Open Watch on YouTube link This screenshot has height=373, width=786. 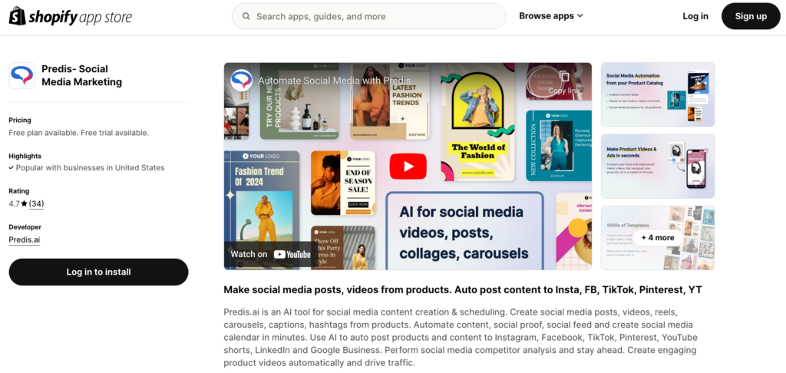271,254
